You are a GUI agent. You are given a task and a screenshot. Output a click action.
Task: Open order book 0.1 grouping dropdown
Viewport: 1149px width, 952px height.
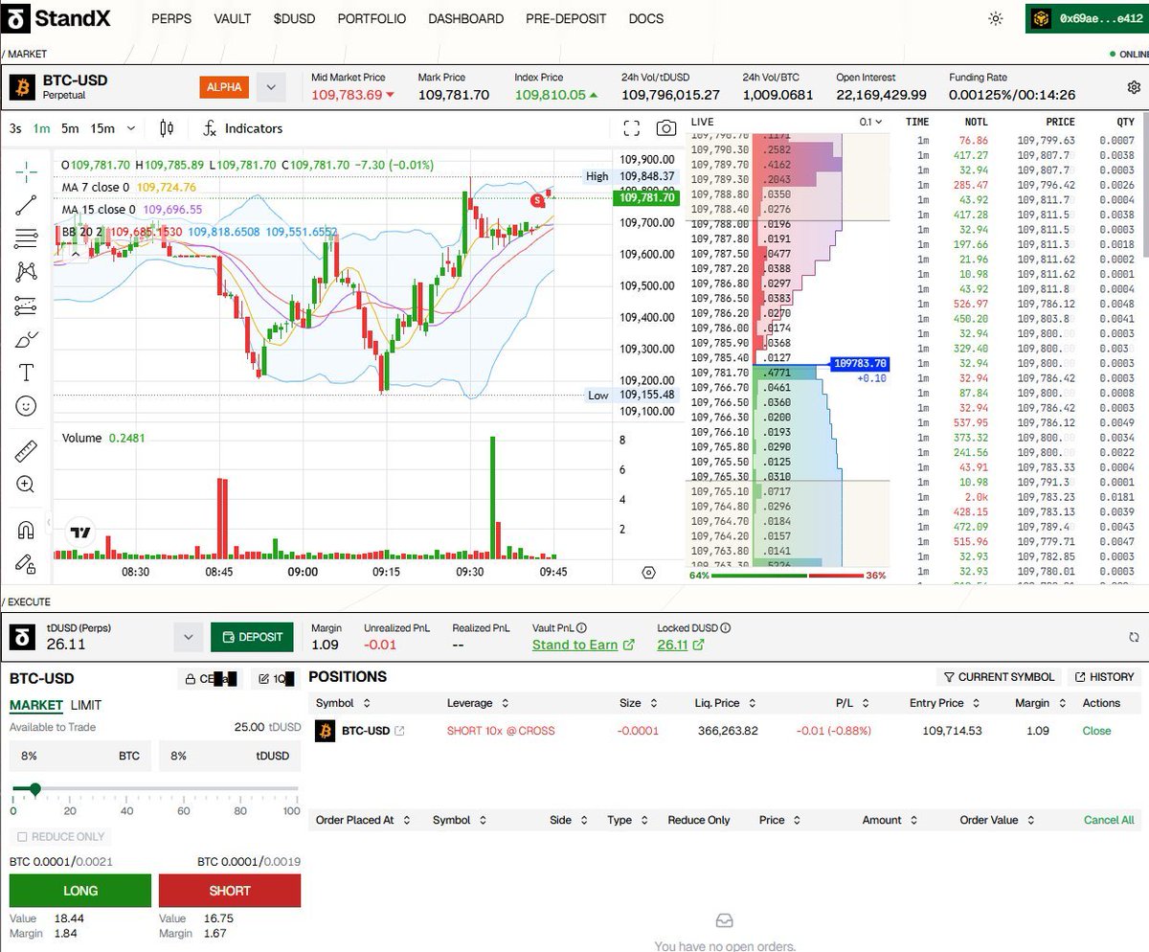[x=870, y=122]
